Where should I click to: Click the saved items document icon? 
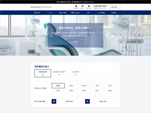point(89,6)
